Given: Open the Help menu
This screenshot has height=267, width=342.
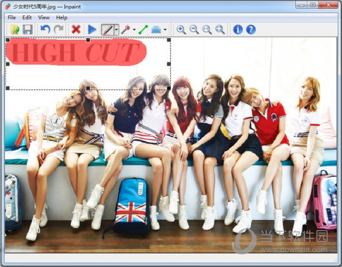Looking at the screenshot, I should [x=61, y=18].
